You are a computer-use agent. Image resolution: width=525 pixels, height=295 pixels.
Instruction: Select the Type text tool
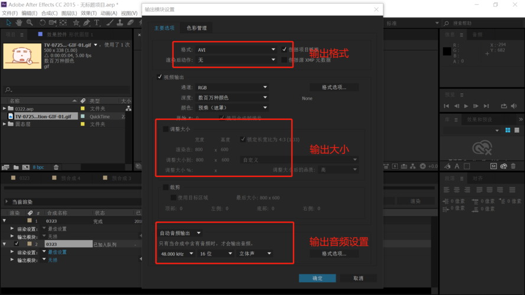(97, 23)
